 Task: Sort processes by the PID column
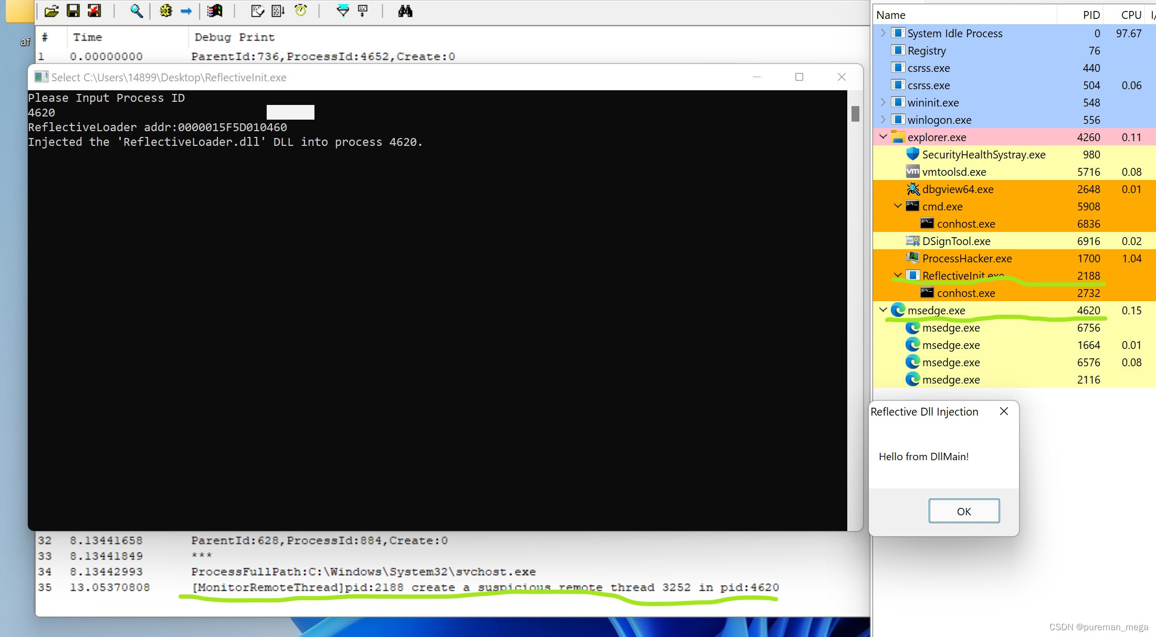1091,15
